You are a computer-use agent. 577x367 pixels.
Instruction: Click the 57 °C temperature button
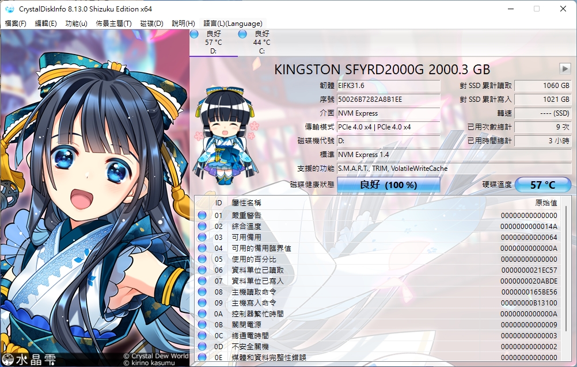click(x=543, y=185)
